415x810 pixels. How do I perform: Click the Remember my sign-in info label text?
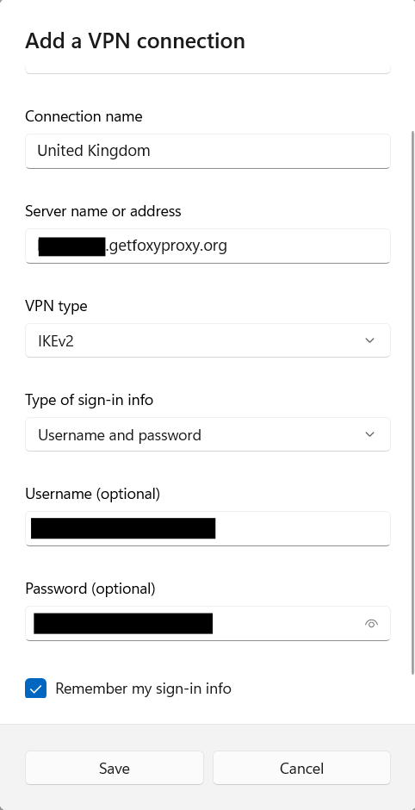[x=143, y=688]
